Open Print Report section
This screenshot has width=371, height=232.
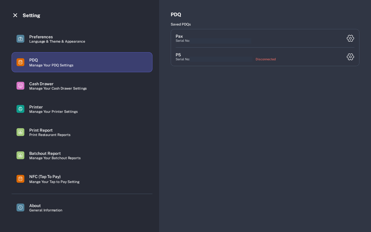pyautogui.click(x=82, y=132)
